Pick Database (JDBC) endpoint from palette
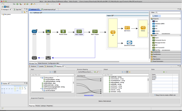The width and height of the screenshot is (182, 111). [x=158, y=24]
